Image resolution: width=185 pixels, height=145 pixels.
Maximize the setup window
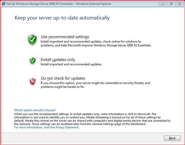pyautogui.click(x=171, y=4)
